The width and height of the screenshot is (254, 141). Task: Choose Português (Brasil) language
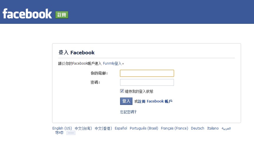[144, 128]
